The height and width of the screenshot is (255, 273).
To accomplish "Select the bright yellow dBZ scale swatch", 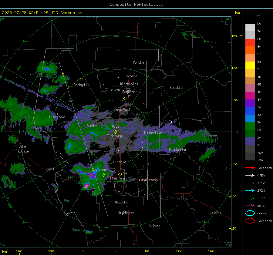I will tap(250, 65).
